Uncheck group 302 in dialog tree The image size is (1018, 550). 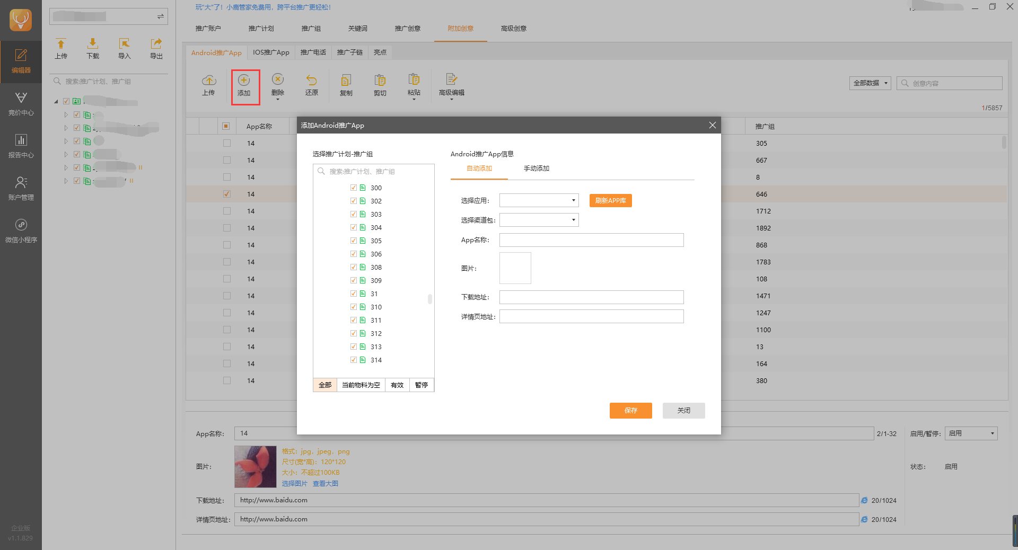354,201
